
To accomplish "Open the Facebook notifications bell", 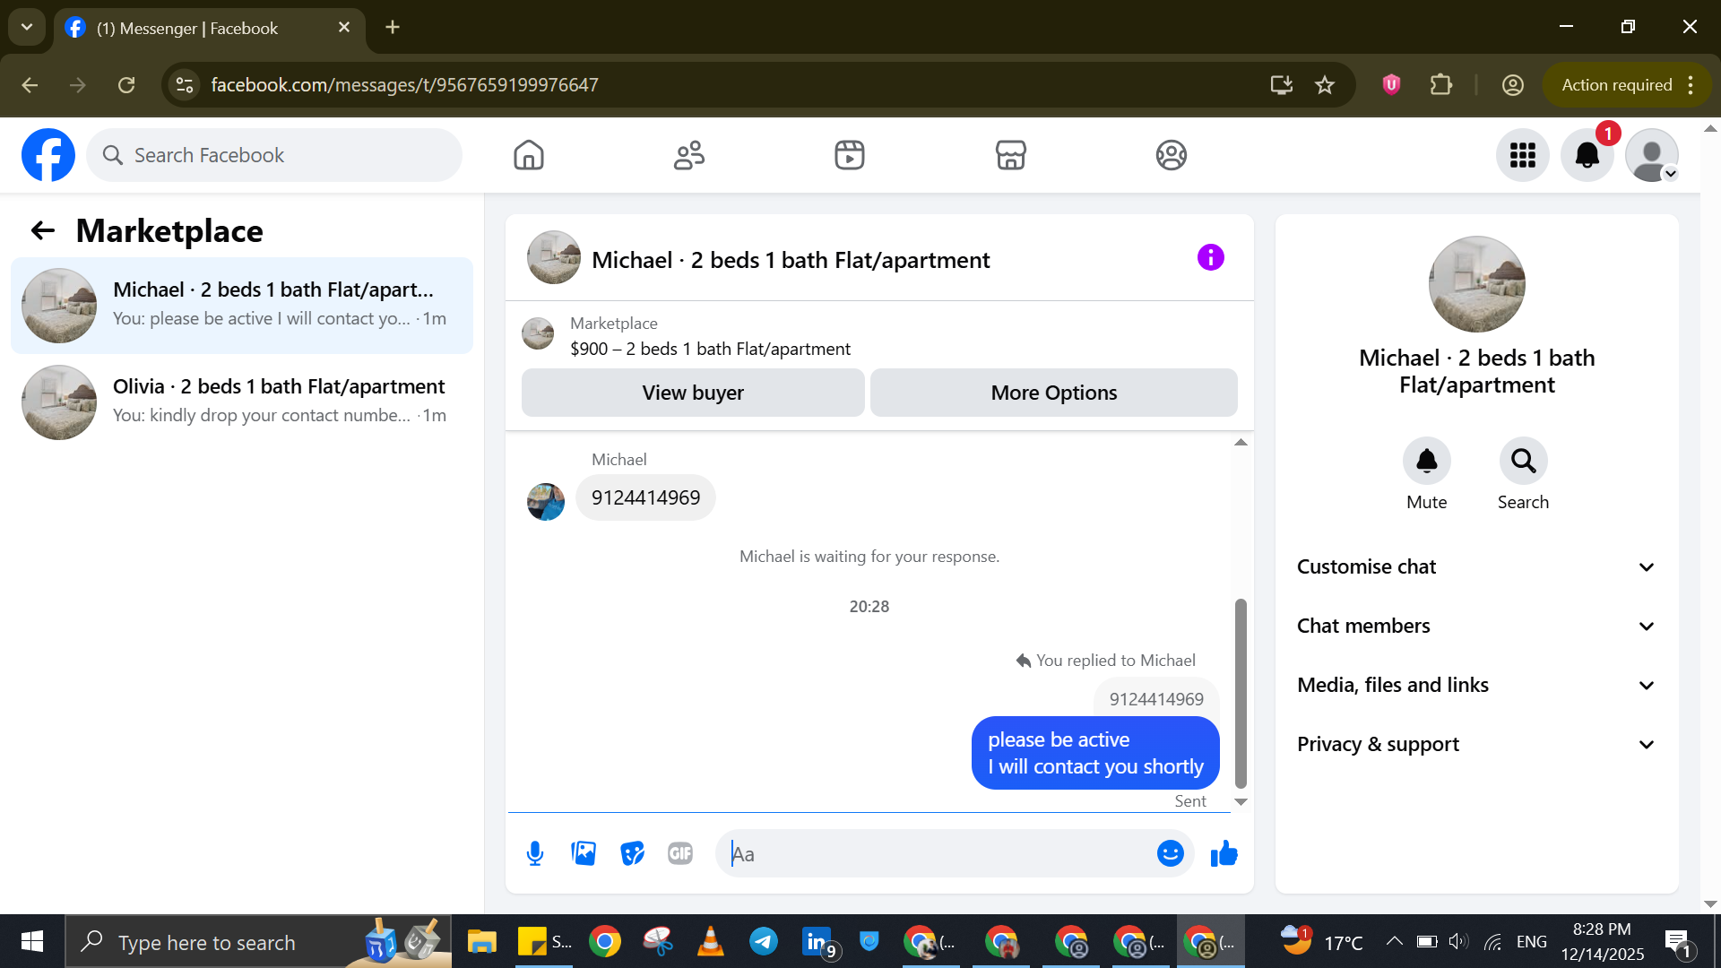I will click(1587, 155).
